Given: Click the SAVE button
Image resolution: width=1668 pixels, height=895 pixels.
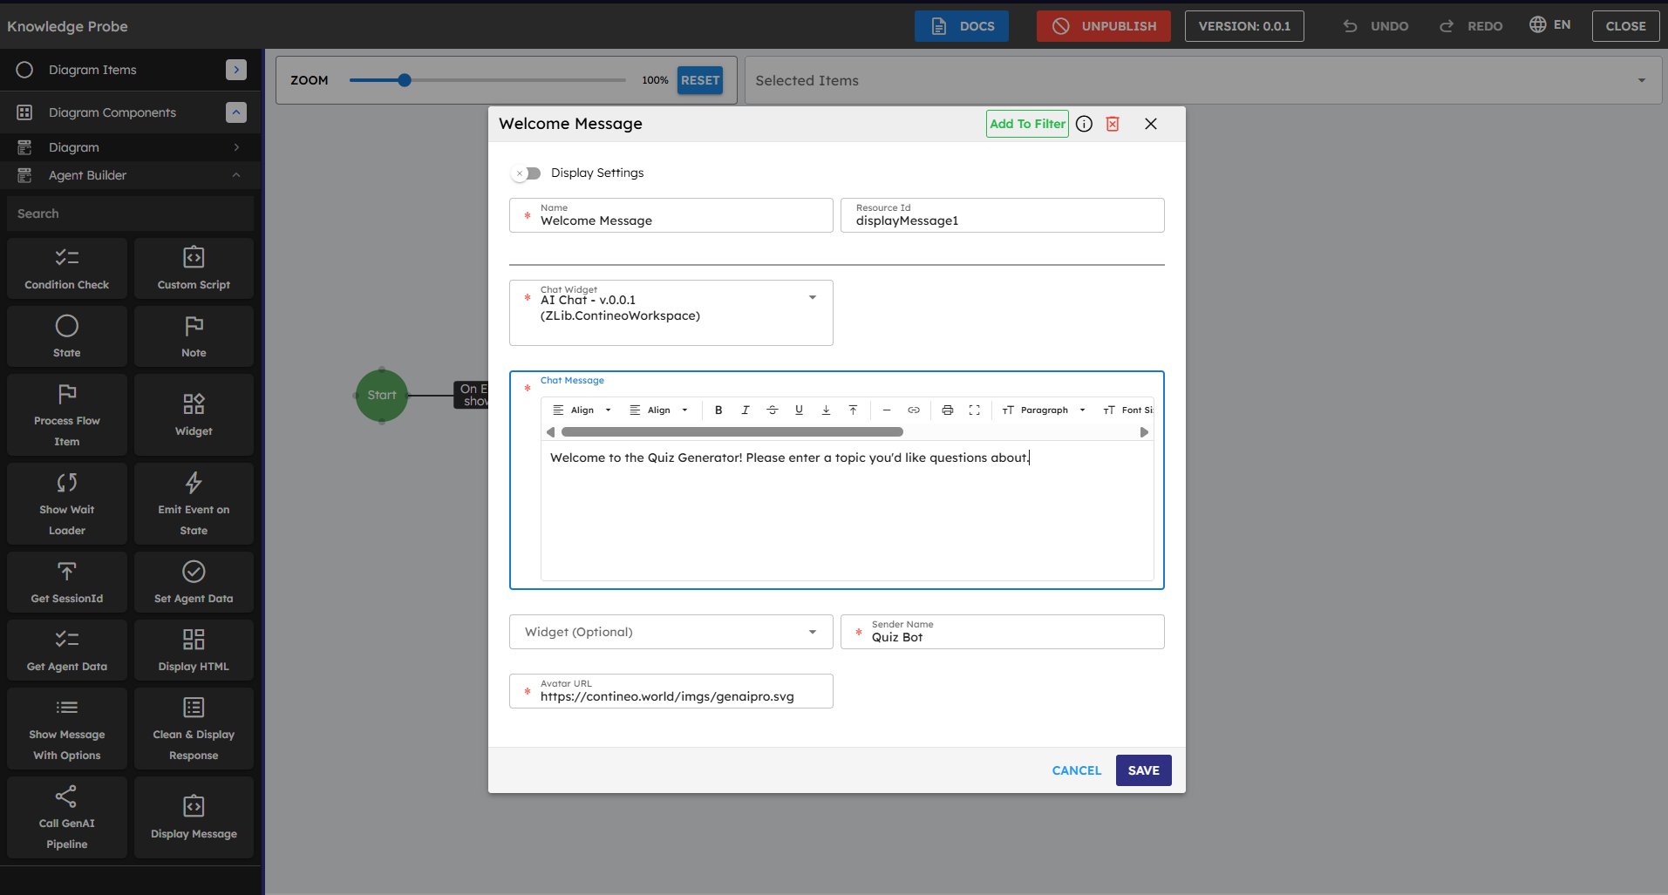Looking at the screenshot, I should click(x=1143, y=770).
